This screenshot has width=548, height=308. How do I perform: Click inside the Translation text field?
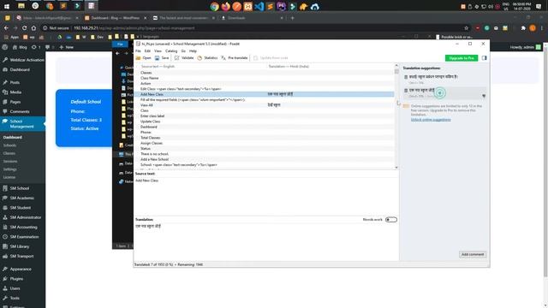pyautogui.click(x=266, y=241)
